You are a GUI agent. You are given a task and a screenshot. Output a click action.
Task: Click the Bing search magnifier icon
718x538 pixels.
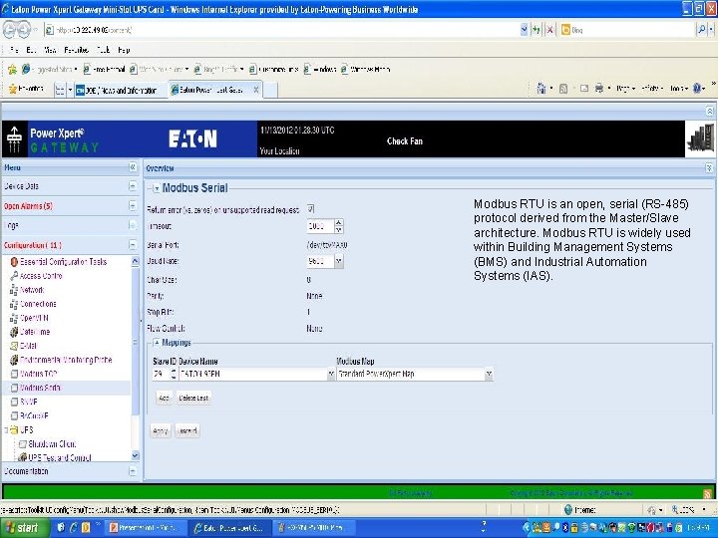(x=701, y=30)
